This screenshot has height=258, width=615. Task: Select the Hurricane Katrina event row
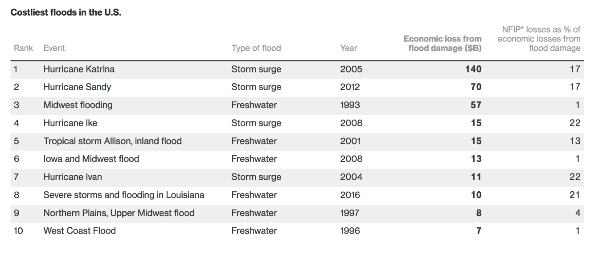coord(297,69)
